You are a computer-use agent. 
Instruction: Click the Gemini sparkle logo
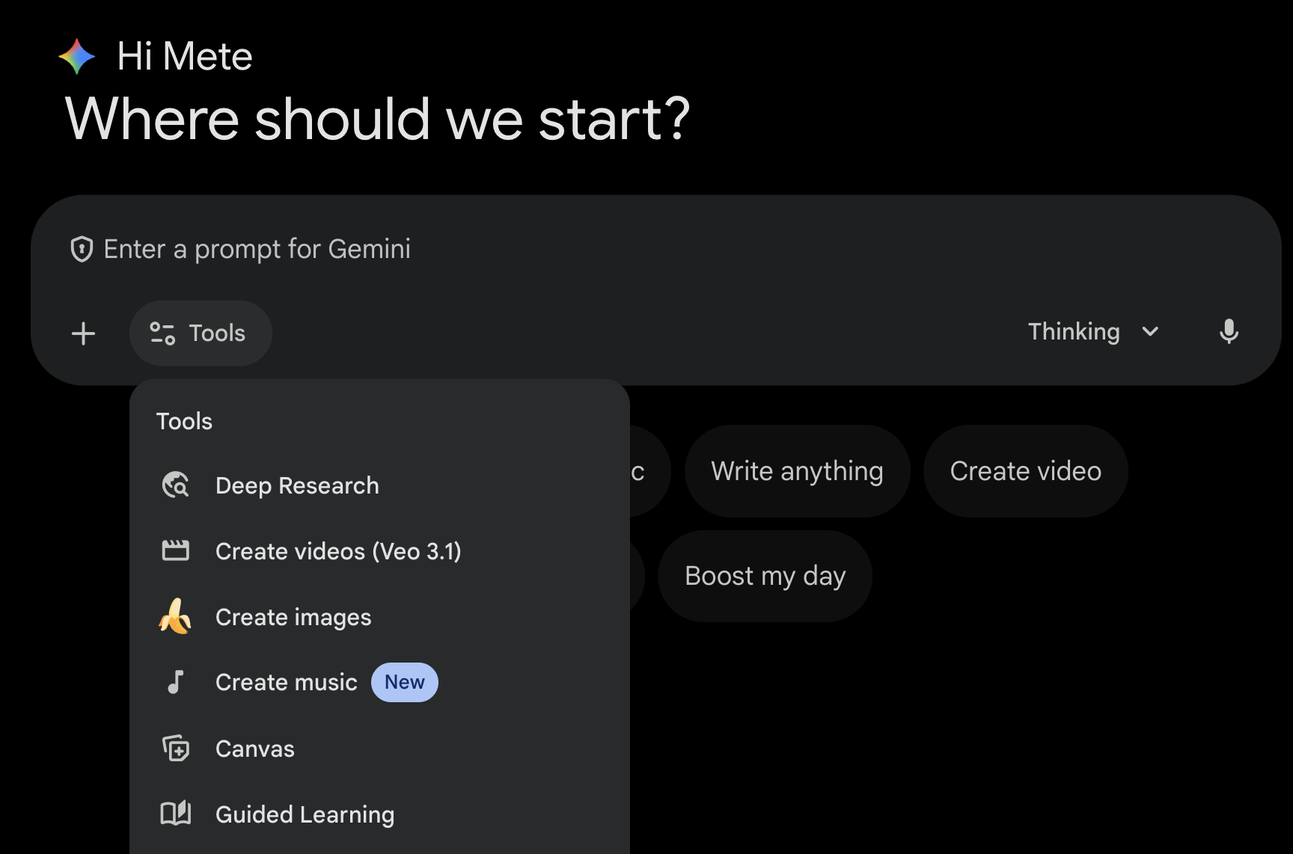tap(77, 57)
